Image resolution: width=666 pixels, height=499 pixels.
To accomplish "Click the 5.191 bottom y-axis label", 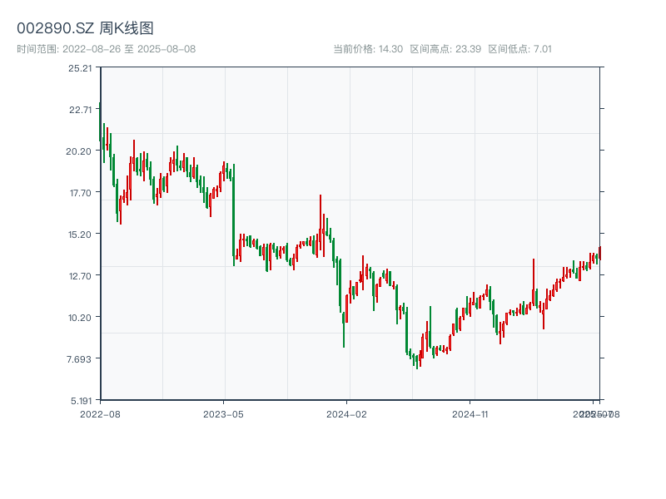I will click(81, 400).
